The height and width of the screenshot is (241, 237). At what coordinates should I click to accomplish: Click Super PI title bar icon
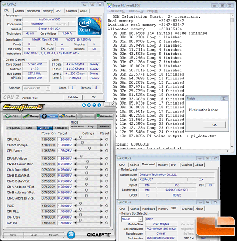[x=109, y=5]
